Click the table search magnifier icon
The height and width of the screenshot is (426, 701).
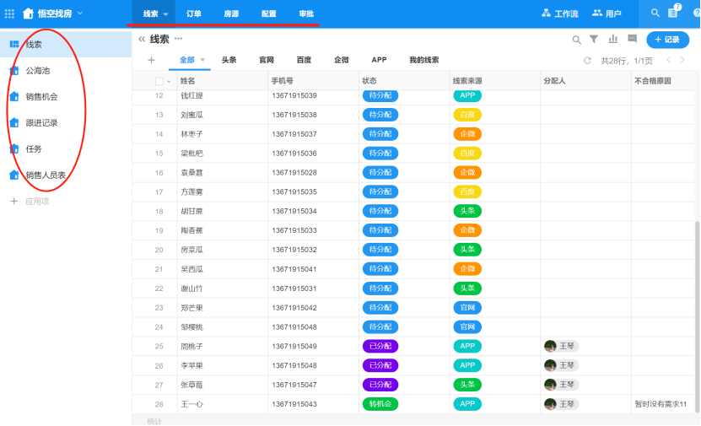click(577, 40)
